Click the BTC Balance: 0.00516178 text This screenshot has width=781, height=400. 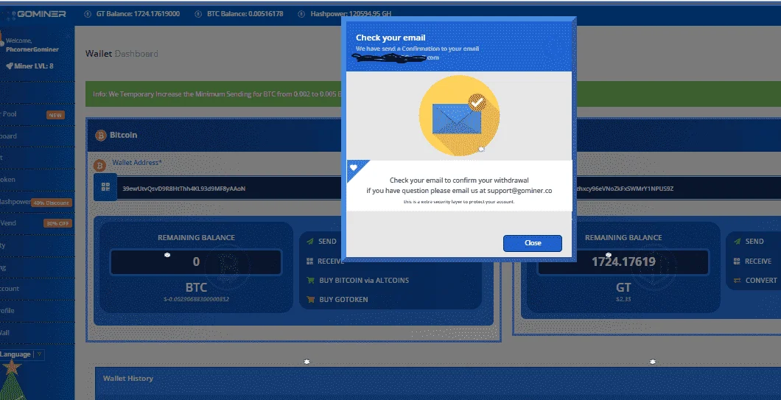coord(245,14)
